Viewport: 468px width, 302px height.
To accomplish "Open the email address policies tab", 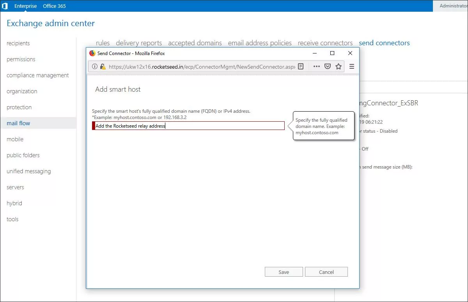I will 260,43.
